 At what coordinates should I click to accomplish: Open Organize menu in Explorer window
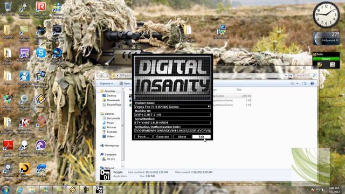tap(106, 84)
